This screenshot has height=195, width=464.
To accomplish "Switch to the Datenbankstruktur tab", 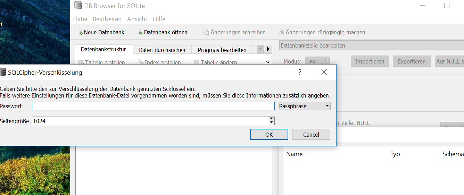I will click(x=103, y=49).
